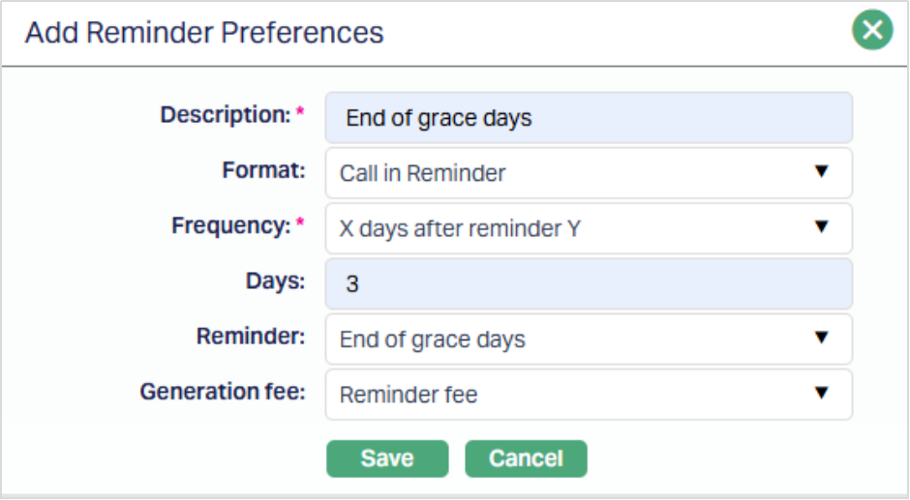Image resolution: width=910 pixels, height=500 pixels.
Task: Expand the Frequency combo box
Action: (x=589, y=228)
